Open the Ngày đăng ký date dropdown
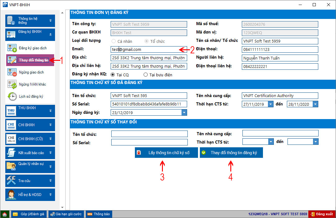 pos(184,113)
